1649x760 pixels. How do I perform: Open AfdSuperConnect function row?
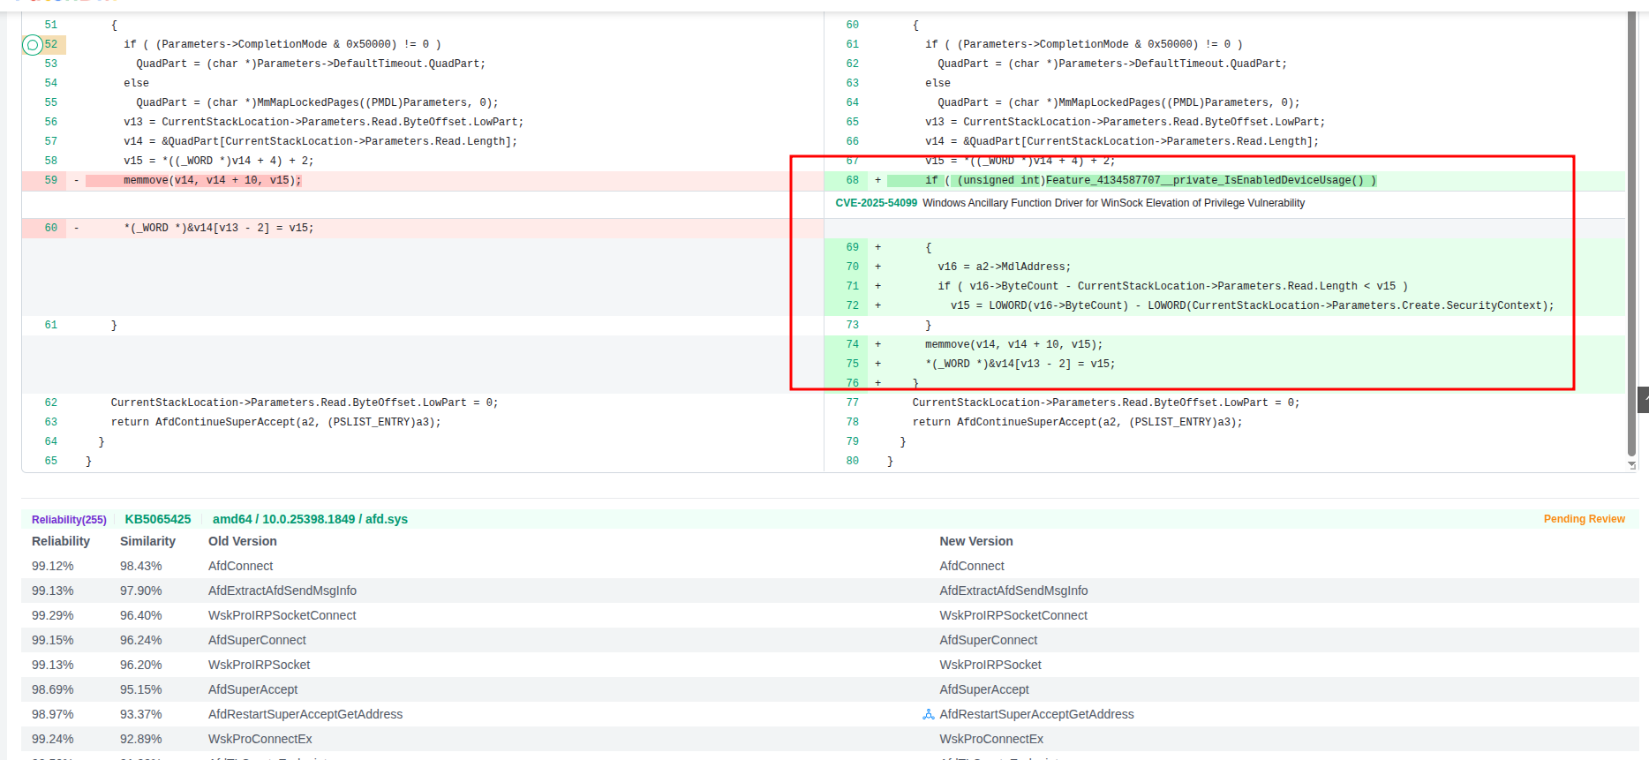click(x=257, y=640)
